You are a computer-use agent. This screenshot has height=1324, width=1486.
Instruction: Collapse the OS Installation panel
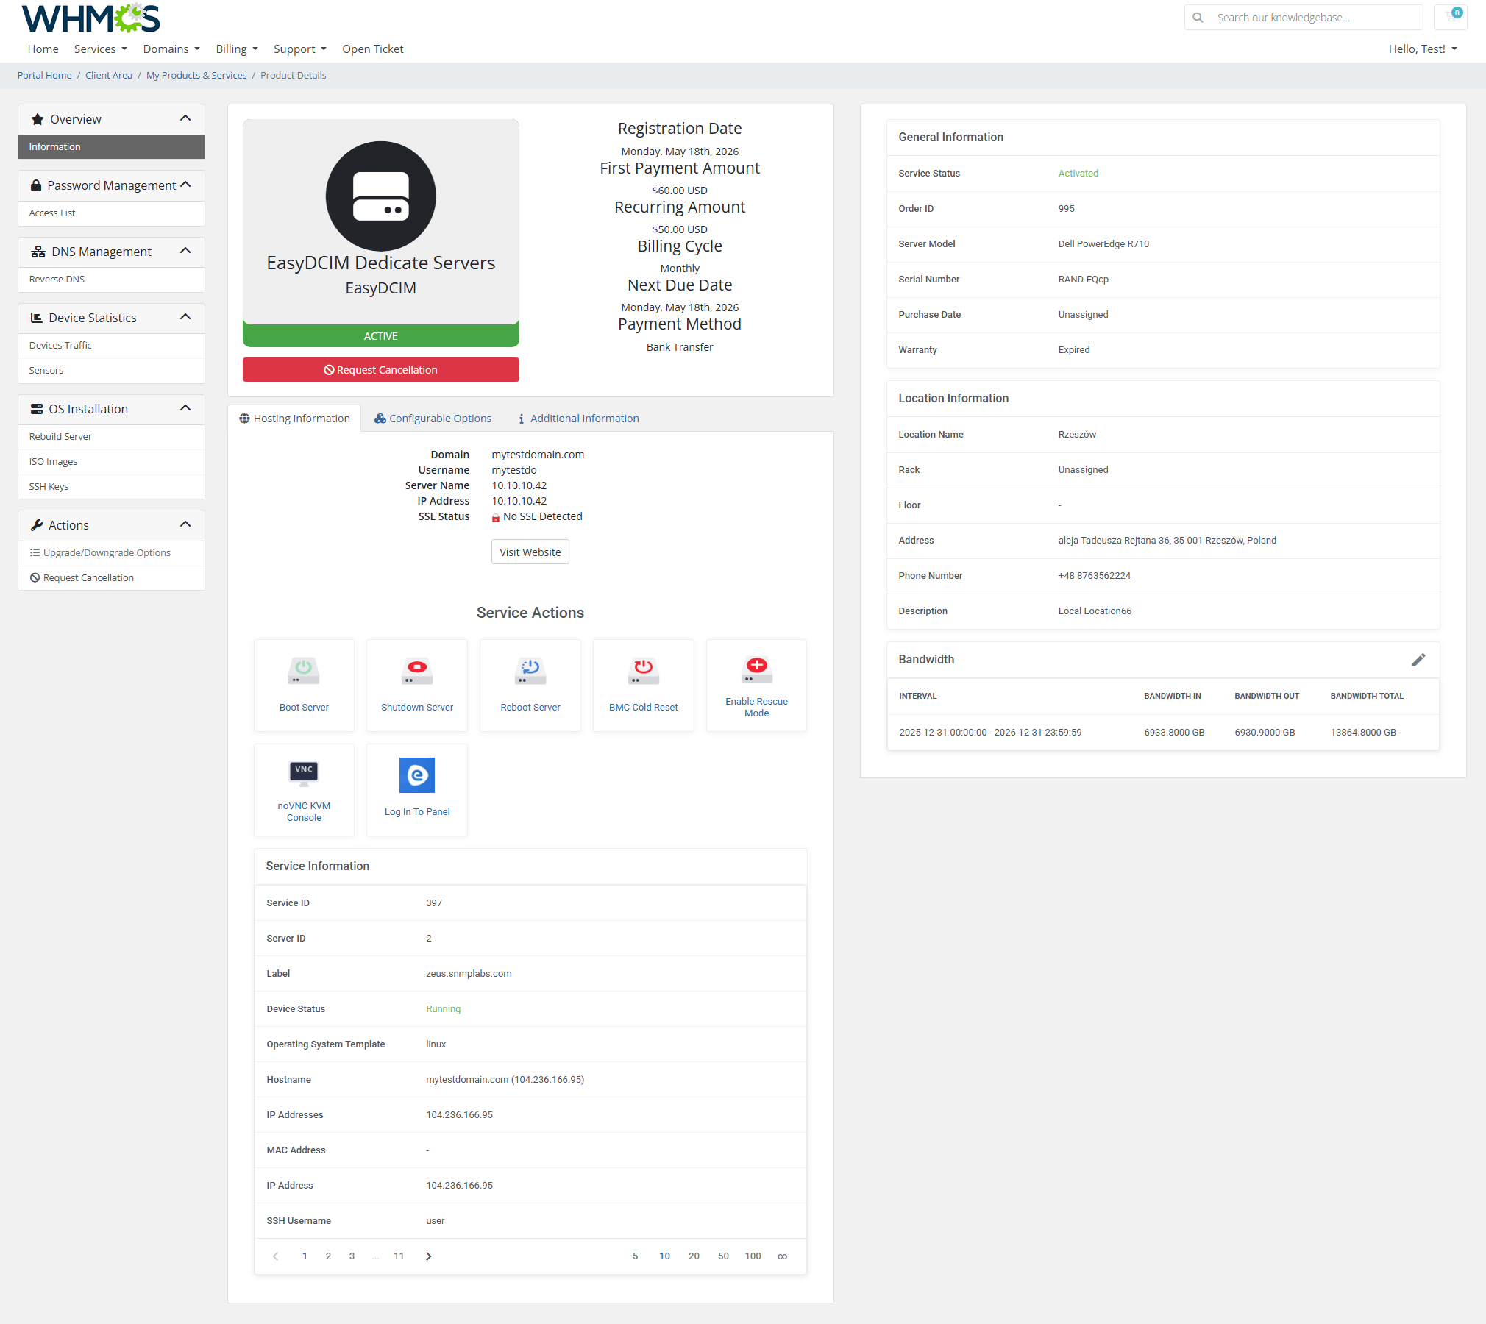coord(185,408)
